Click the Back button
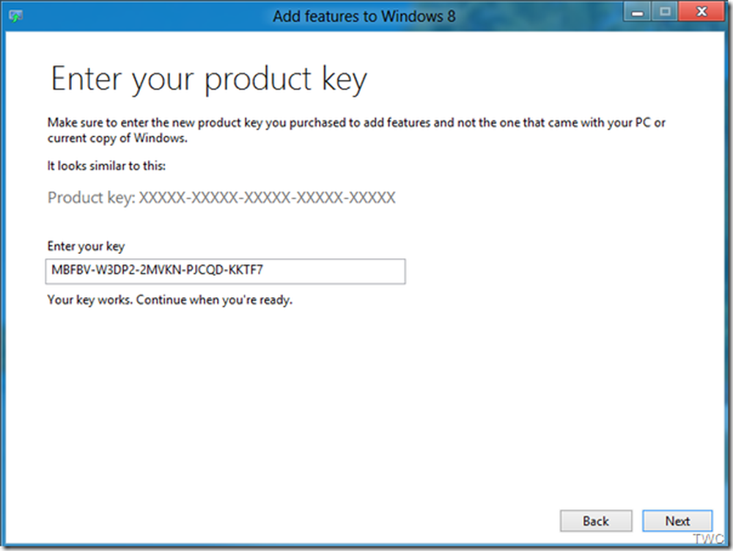This screenshot has width=733, height=551. point(595,521)
